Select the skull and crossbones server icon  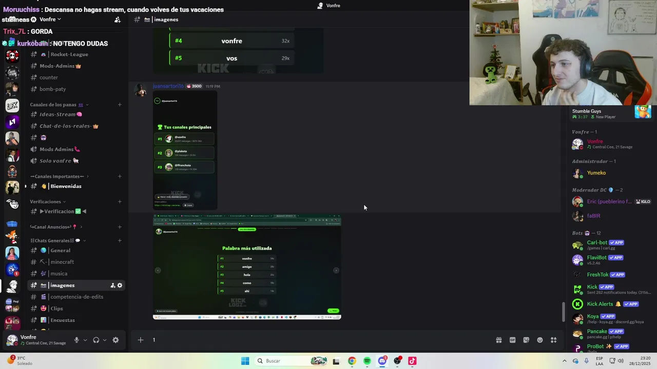12,56
